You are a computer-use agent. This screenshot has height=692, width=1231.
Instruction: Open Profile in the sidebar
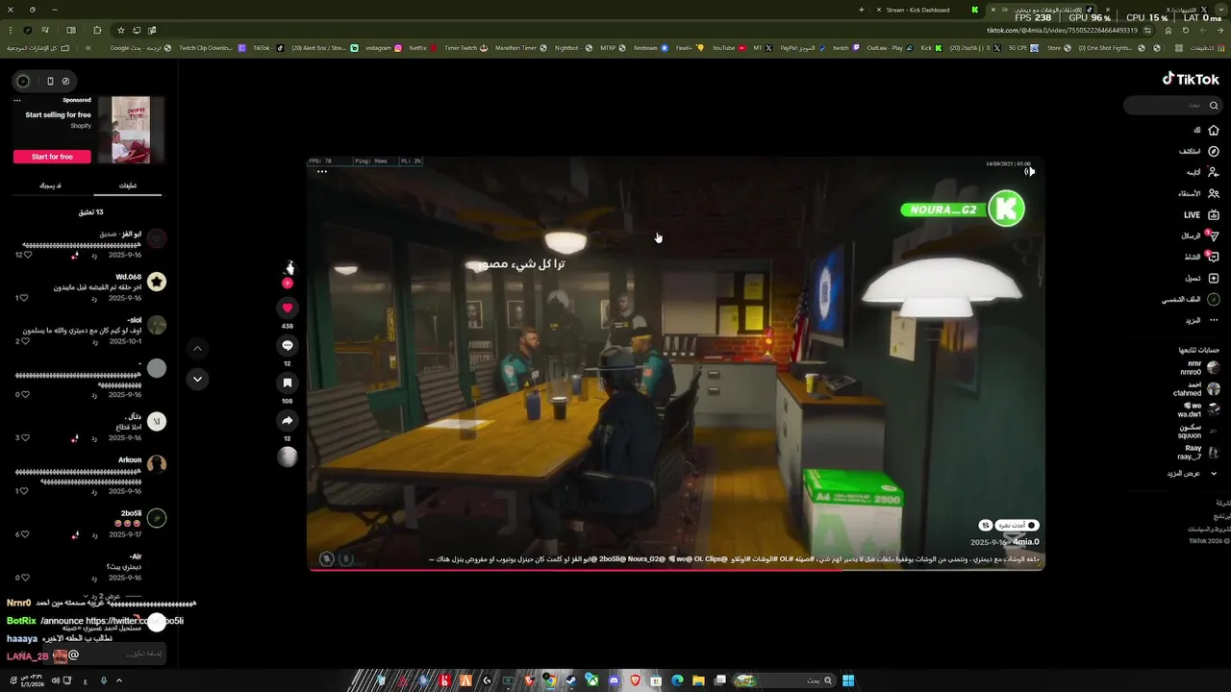tap(1191, 299)
